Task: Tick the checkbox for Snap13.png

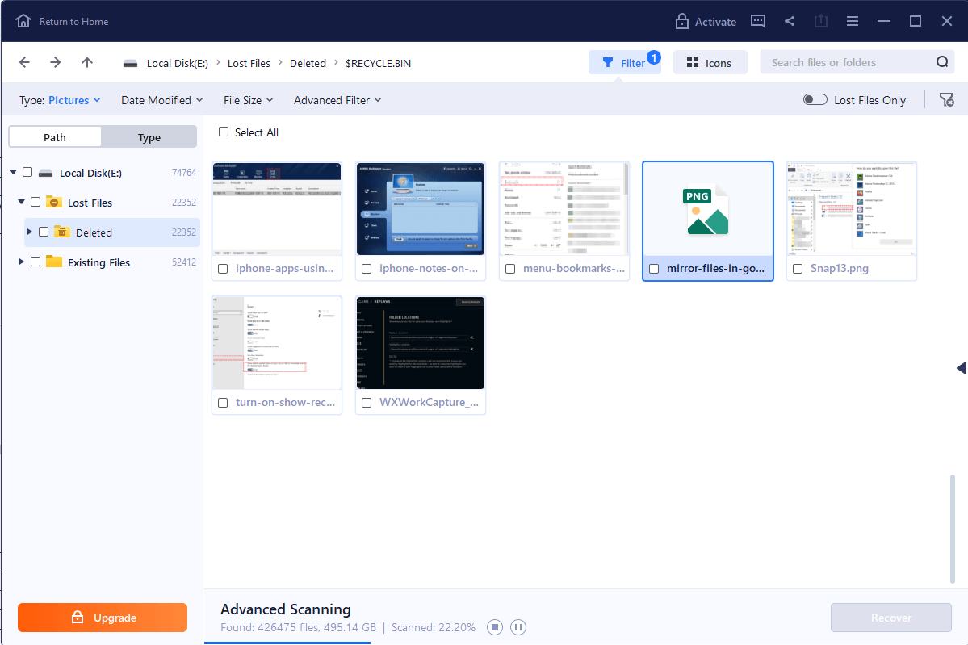Action: 798,269
